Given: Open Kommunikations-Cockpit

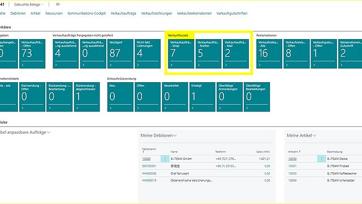Looking at the screenshot, I should click(x=87, y=14).
